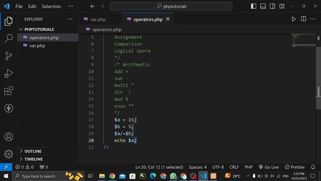The image size is (321, 181).
Task: Open the remote window indicator
Action: pyautogui.click(x=6, y=167)
